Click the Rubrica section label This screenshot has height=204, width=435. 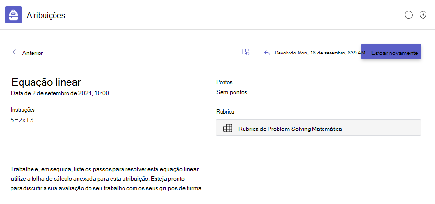[225, 112]
